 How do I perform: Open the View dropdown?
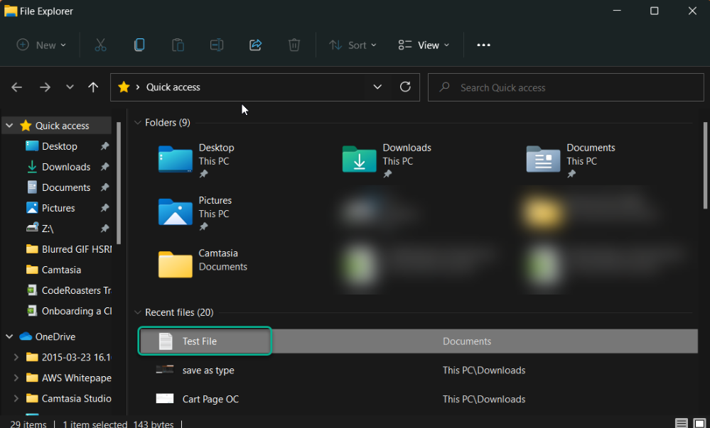click(x=424, y=45)
